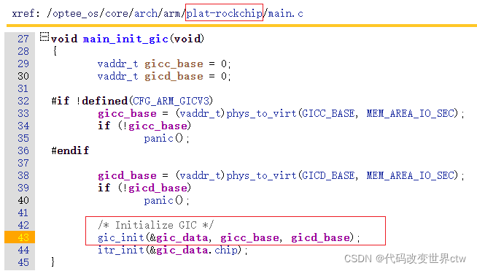Image resolution: width=477 pixels, height=271 pixels.
Task: Select line number 36
Action: [23, 151]
